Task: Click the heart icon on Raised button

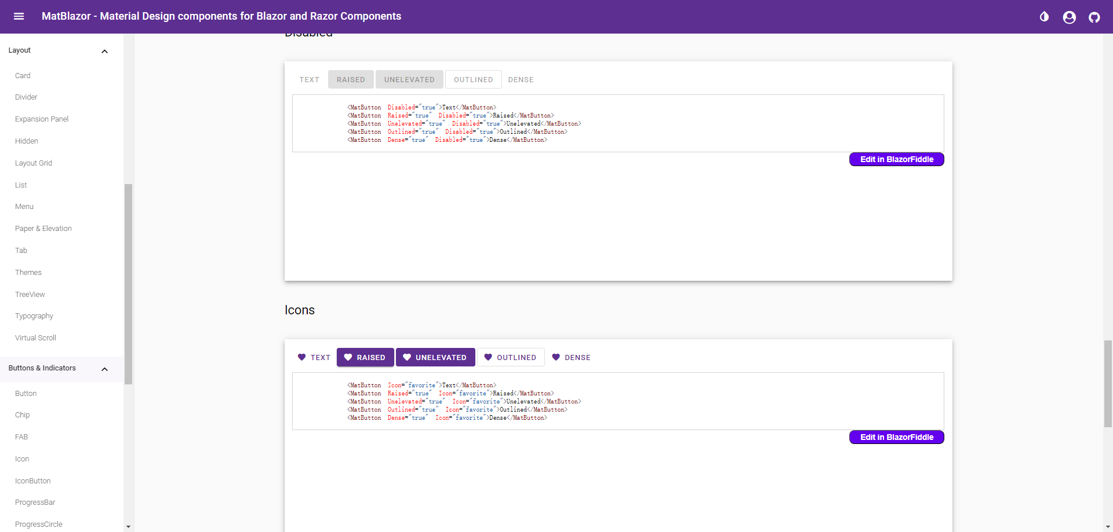Action: (348, 358)
